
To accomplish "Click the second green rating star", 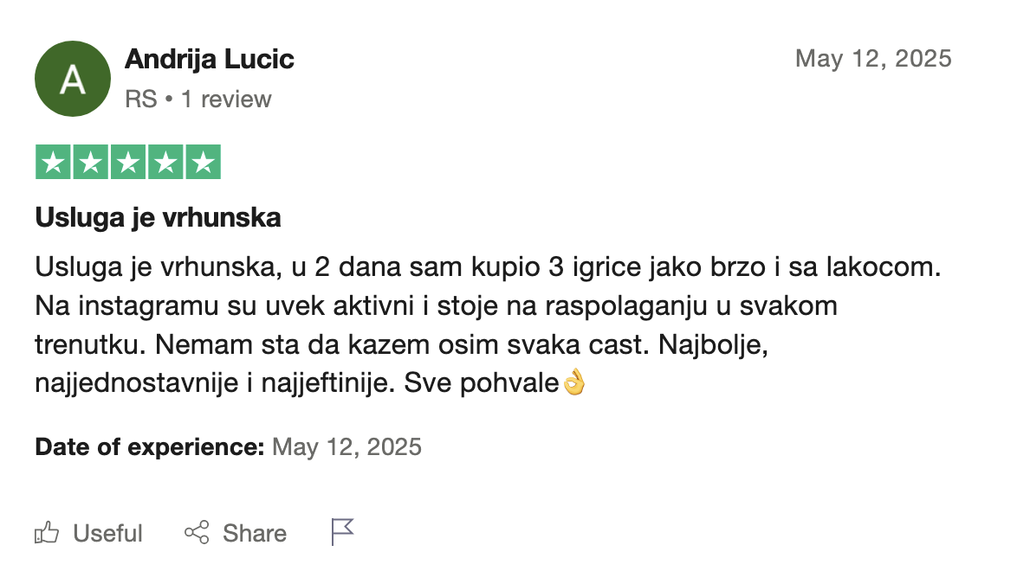I will tap(91, 163).
